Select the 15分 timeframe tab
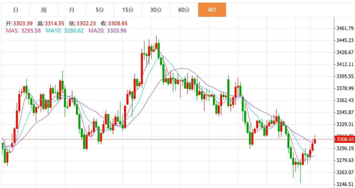The width and height of the screenshot is (355, 188). [128, 10]
